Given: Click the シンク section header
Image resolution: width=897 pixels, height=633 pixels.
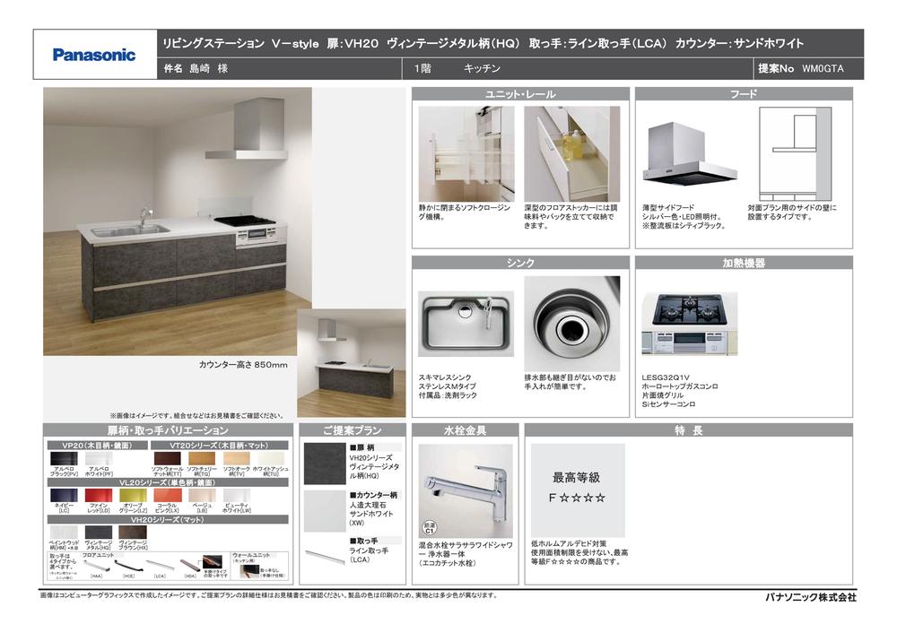Looking at the screenshot, I should click(x=520, y=263).
